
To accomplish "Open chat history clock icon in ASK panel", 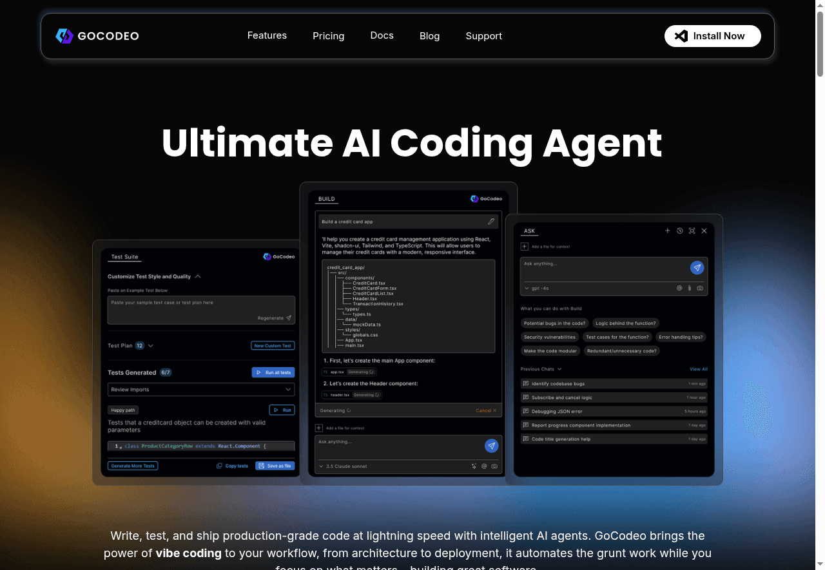I will [x=679, y=231].
